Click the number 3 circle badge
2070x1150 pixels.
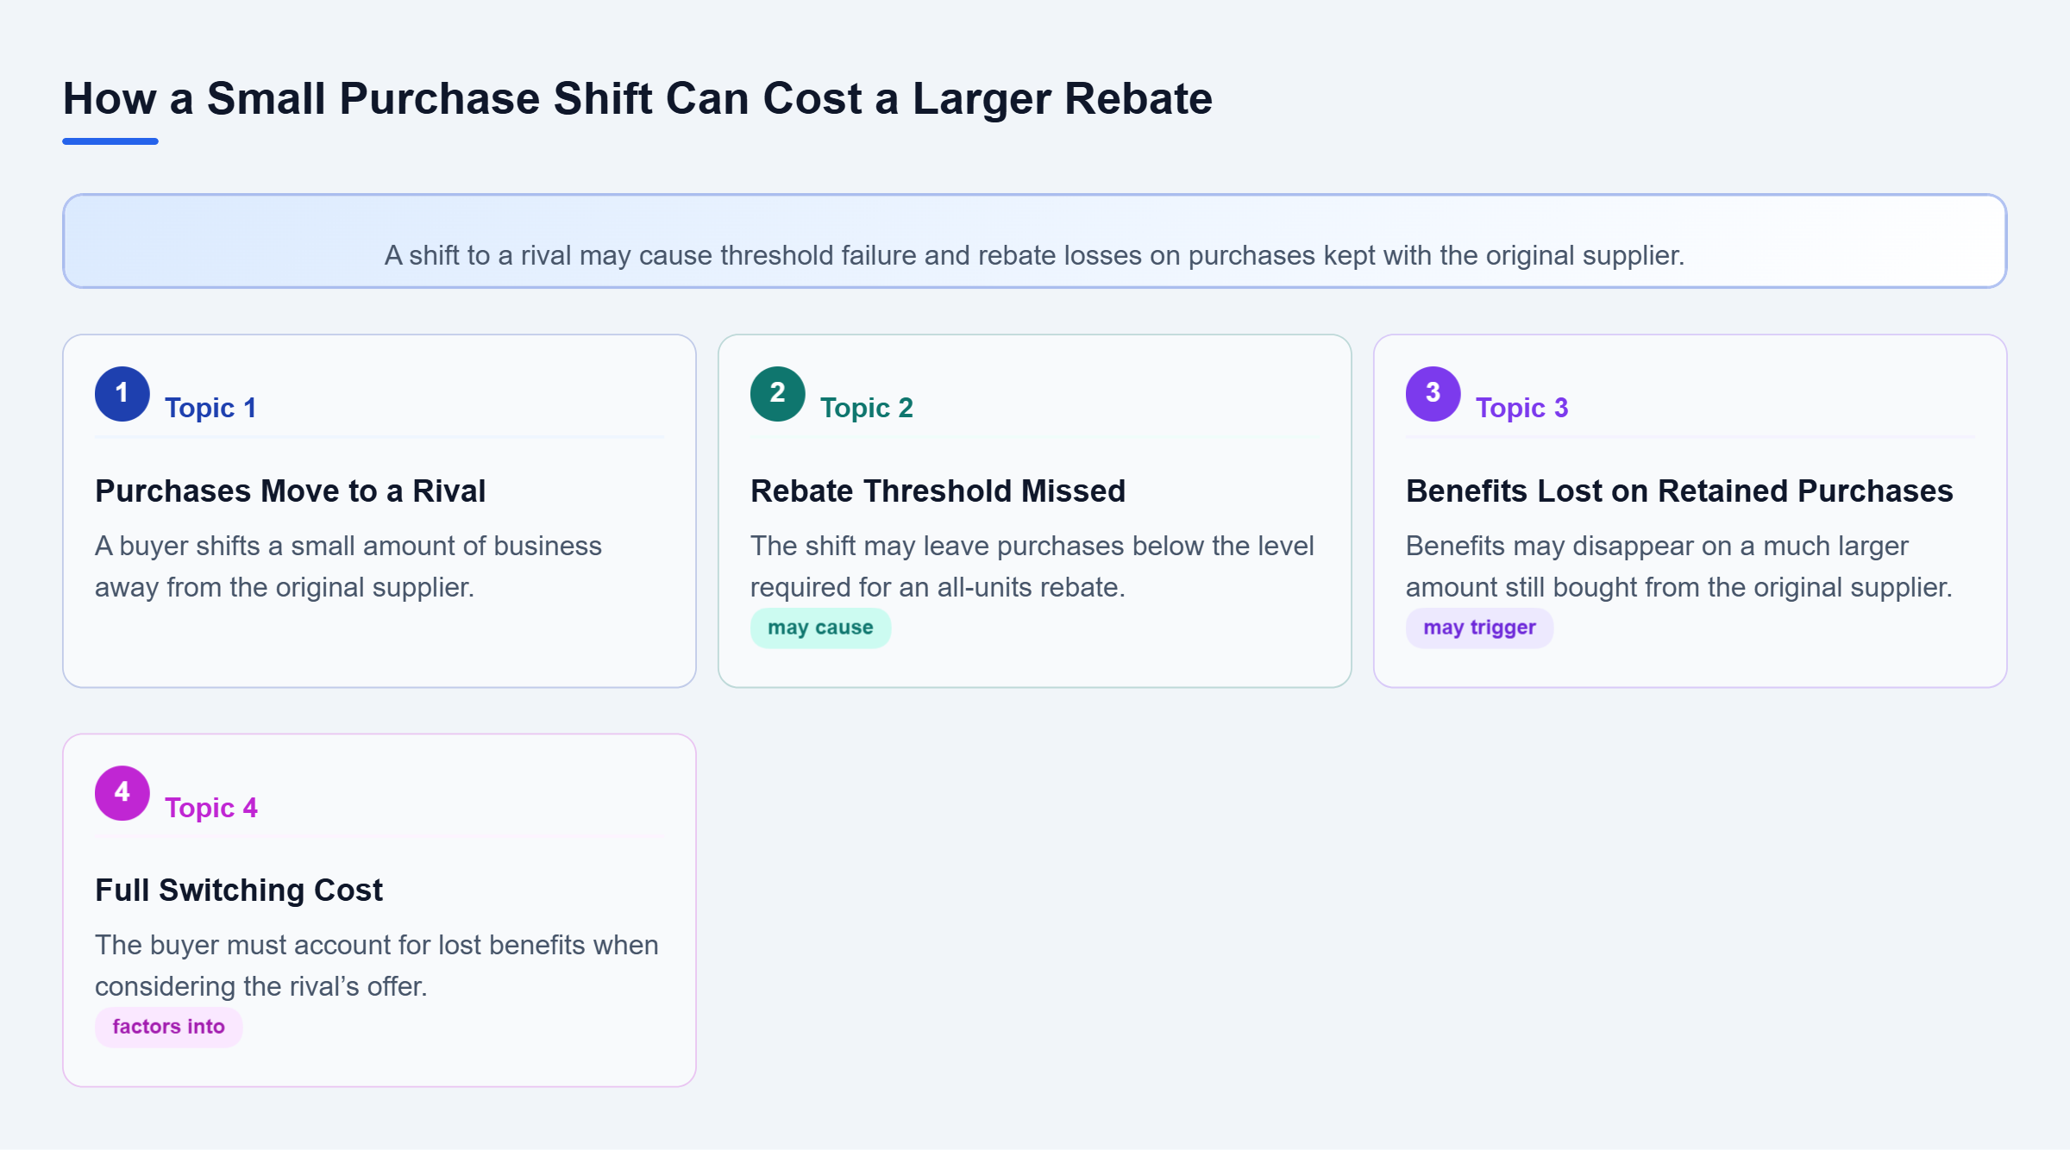coord(1433,394)
